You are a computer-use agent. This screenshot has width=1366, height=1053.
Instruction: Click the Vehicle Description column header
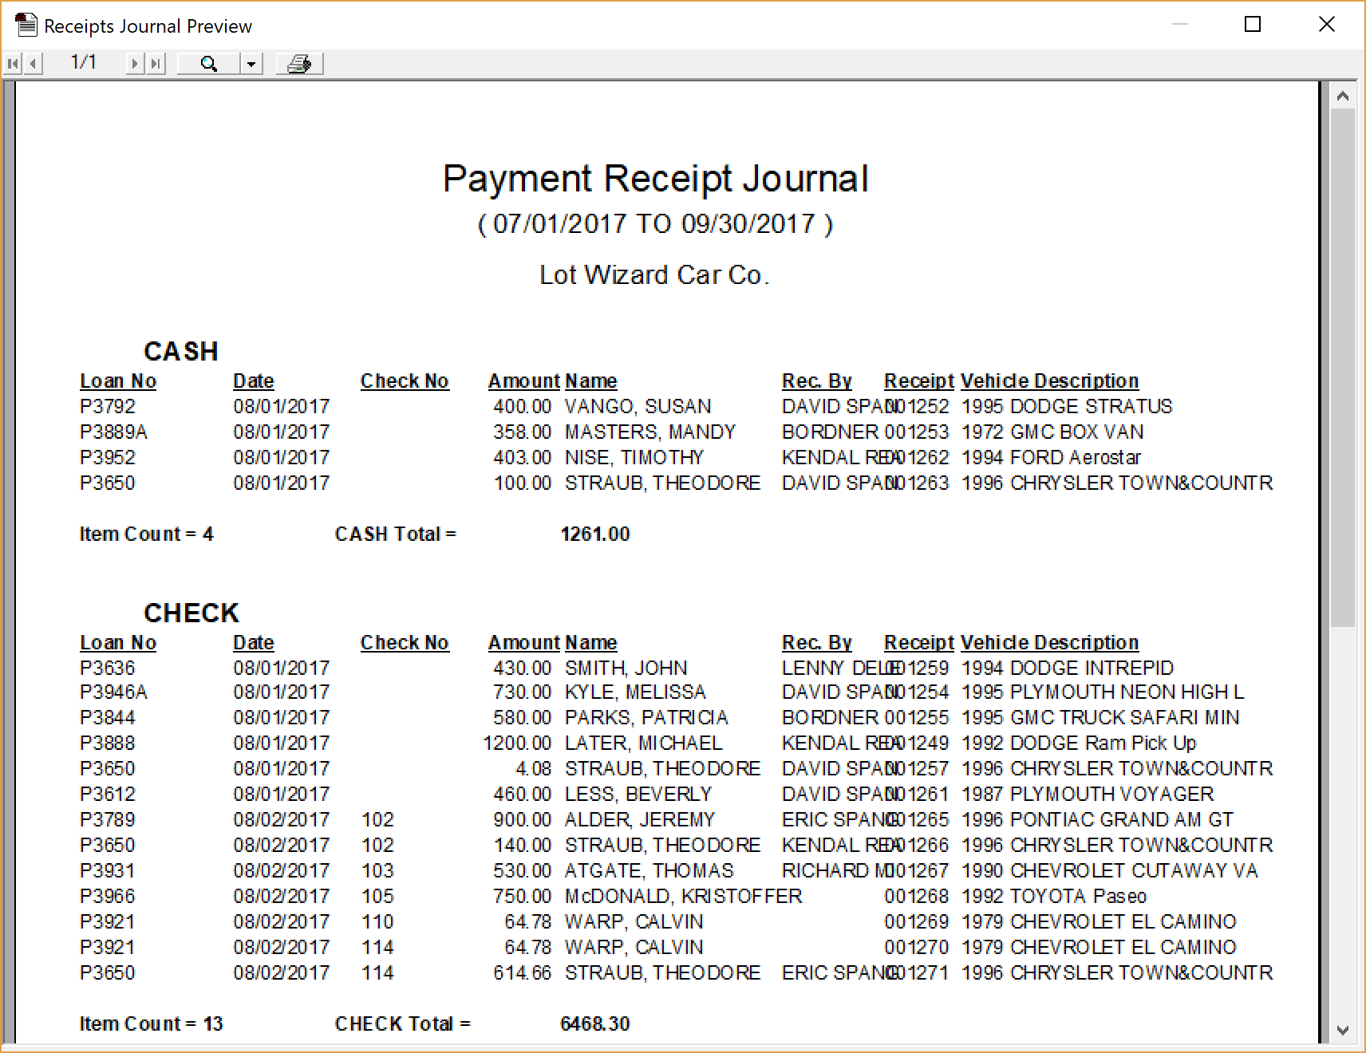1049,381
